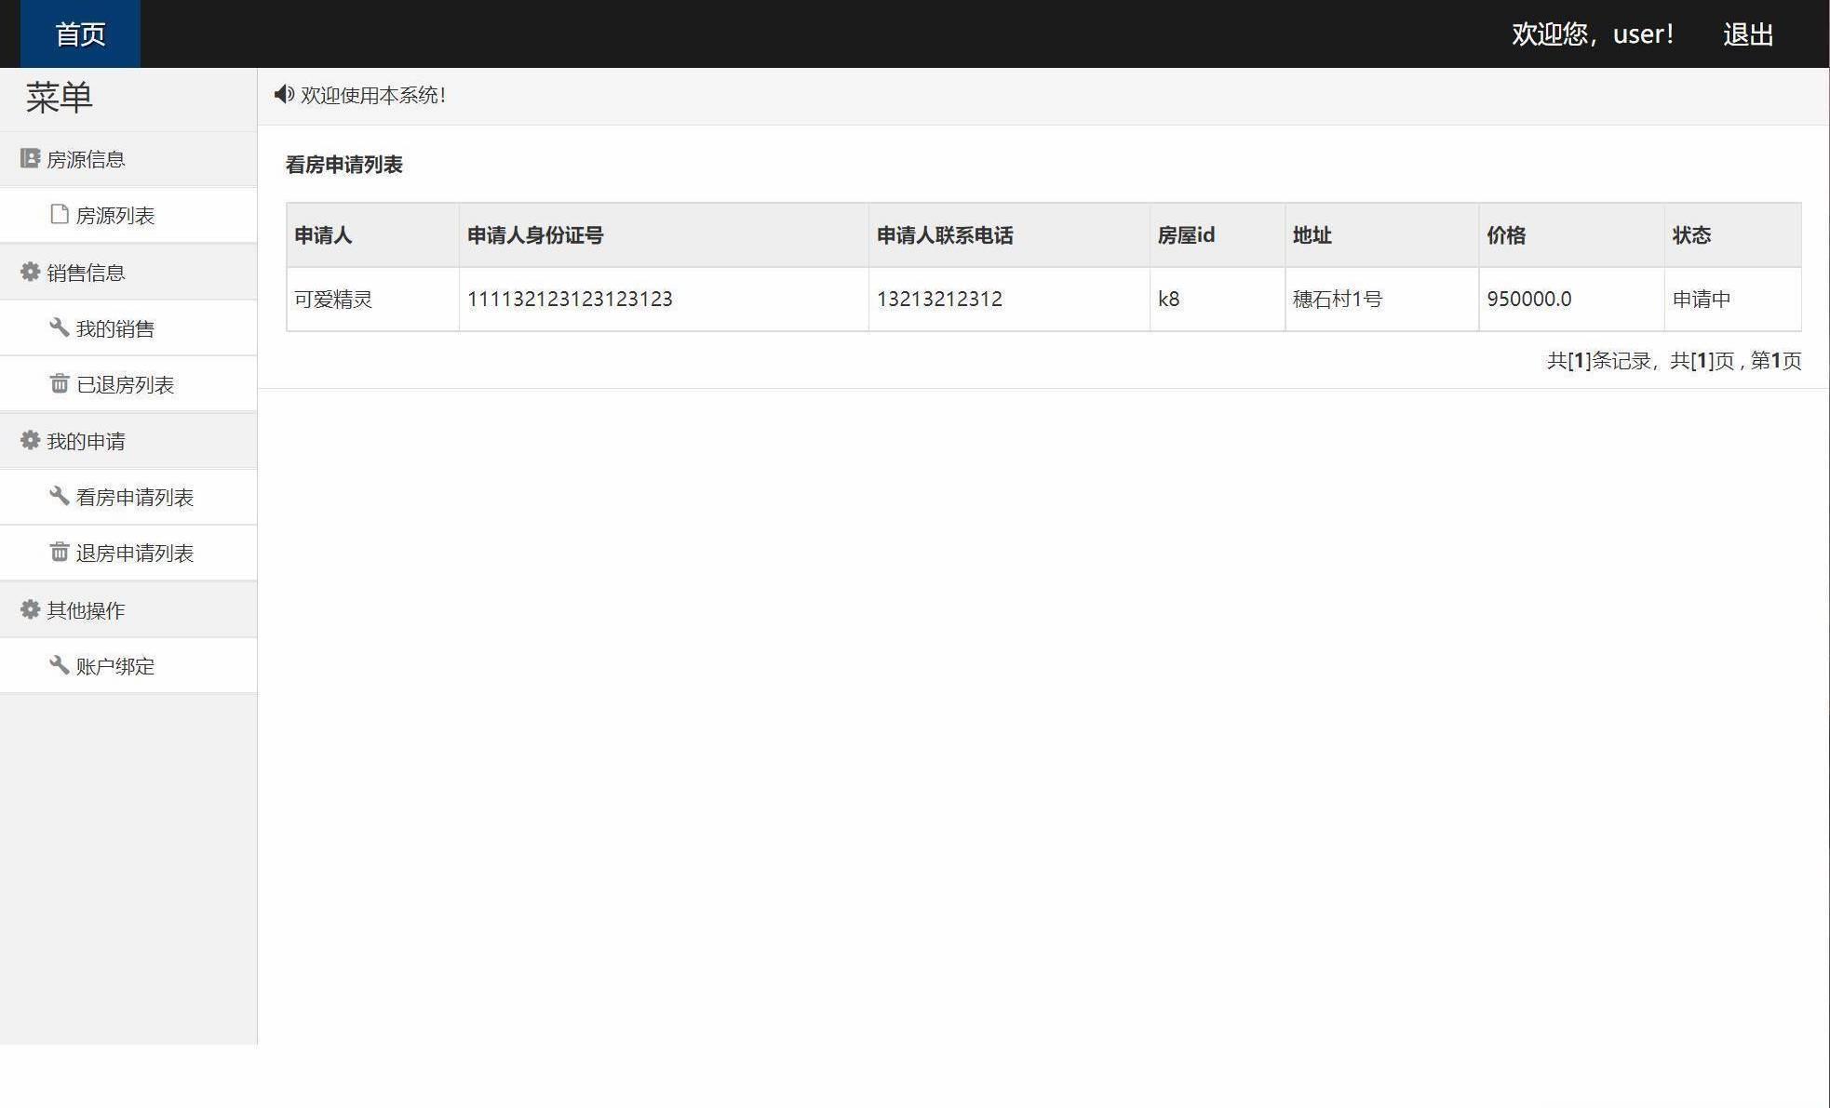Expand the 销售信息 menu section
Screen dimensions: 1830x1108
click(x=128, y=273)
